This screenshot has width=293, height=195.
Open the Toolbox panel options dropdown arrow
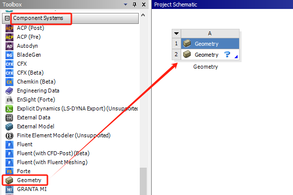coord(126,4)
